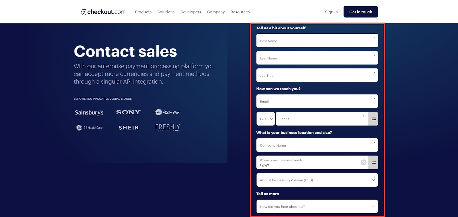Click into the Email input field
This screenshot has height=217, width=458.
point(317,101)
